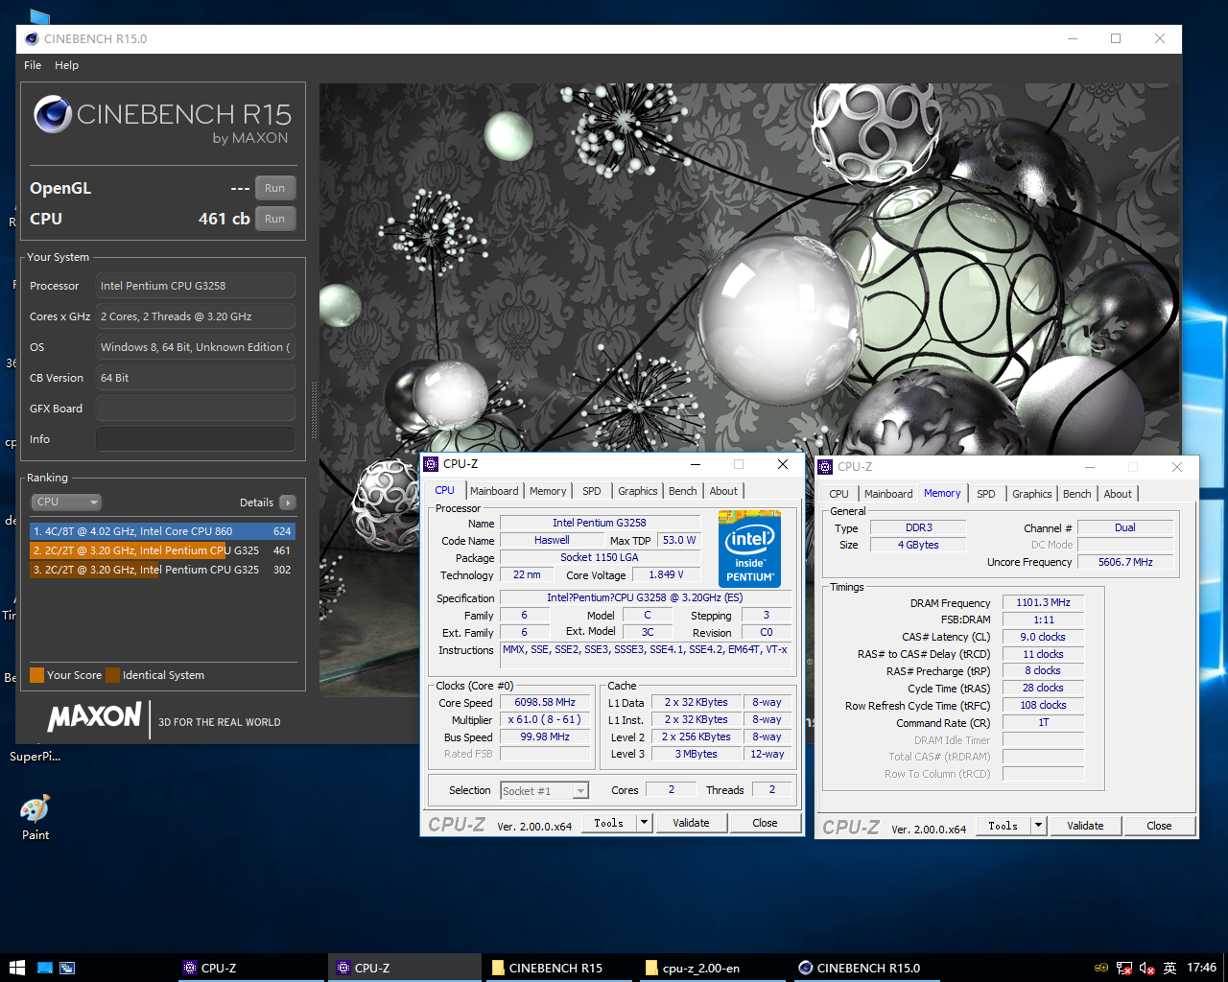Open the Help menu in Cinebench

pyautogui.click(x=66, y=65)
